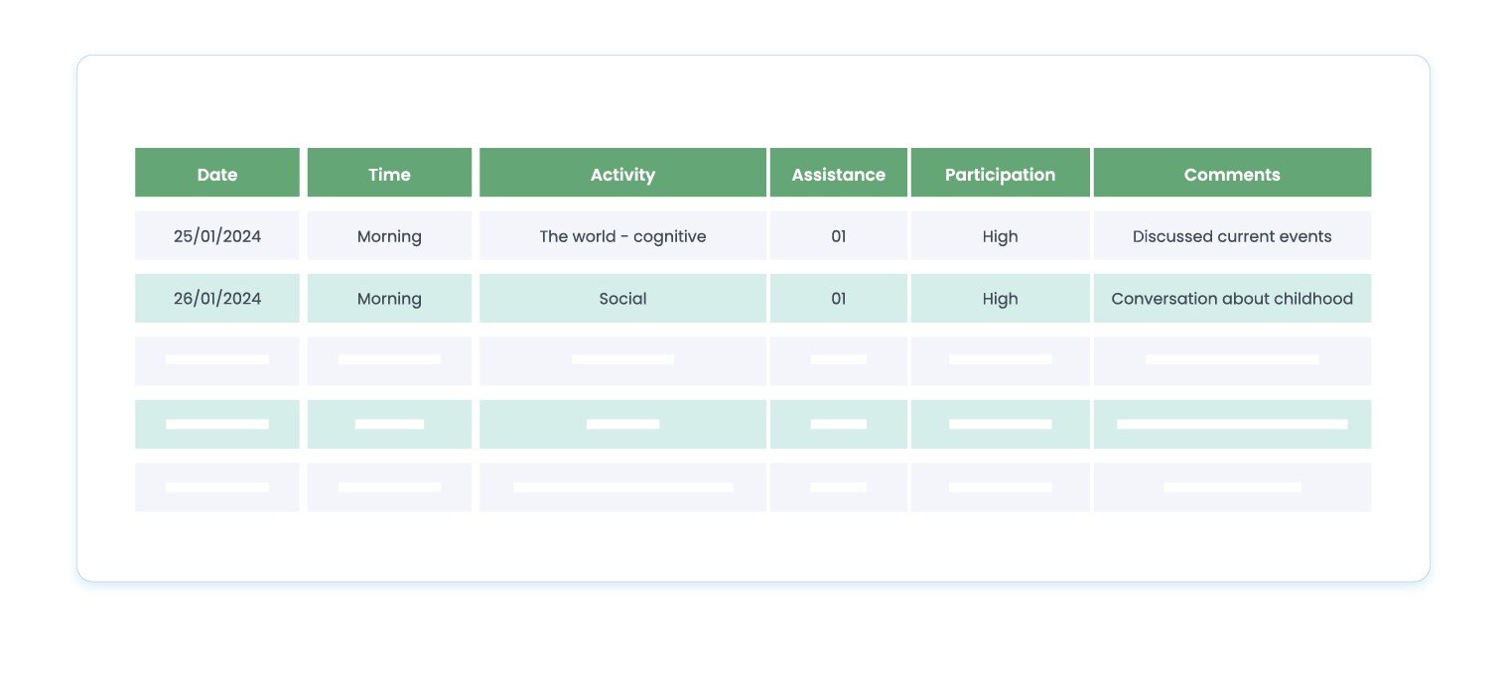Select the Participation column header
Viewport: 1505px width, 680px height.
(1000, 174)
